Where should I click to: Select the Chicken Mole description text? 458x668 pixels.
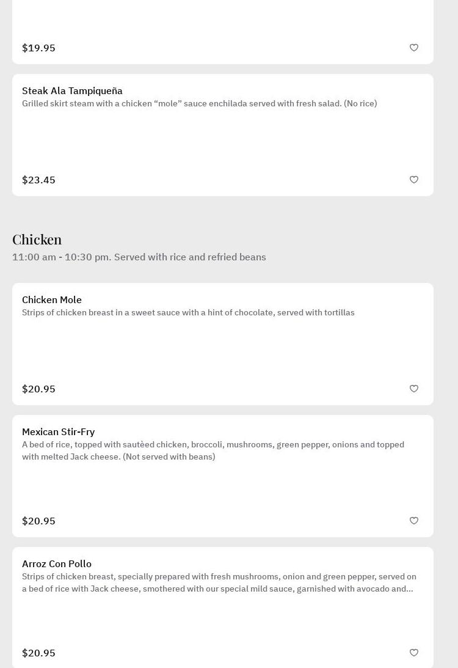point(188,312)
